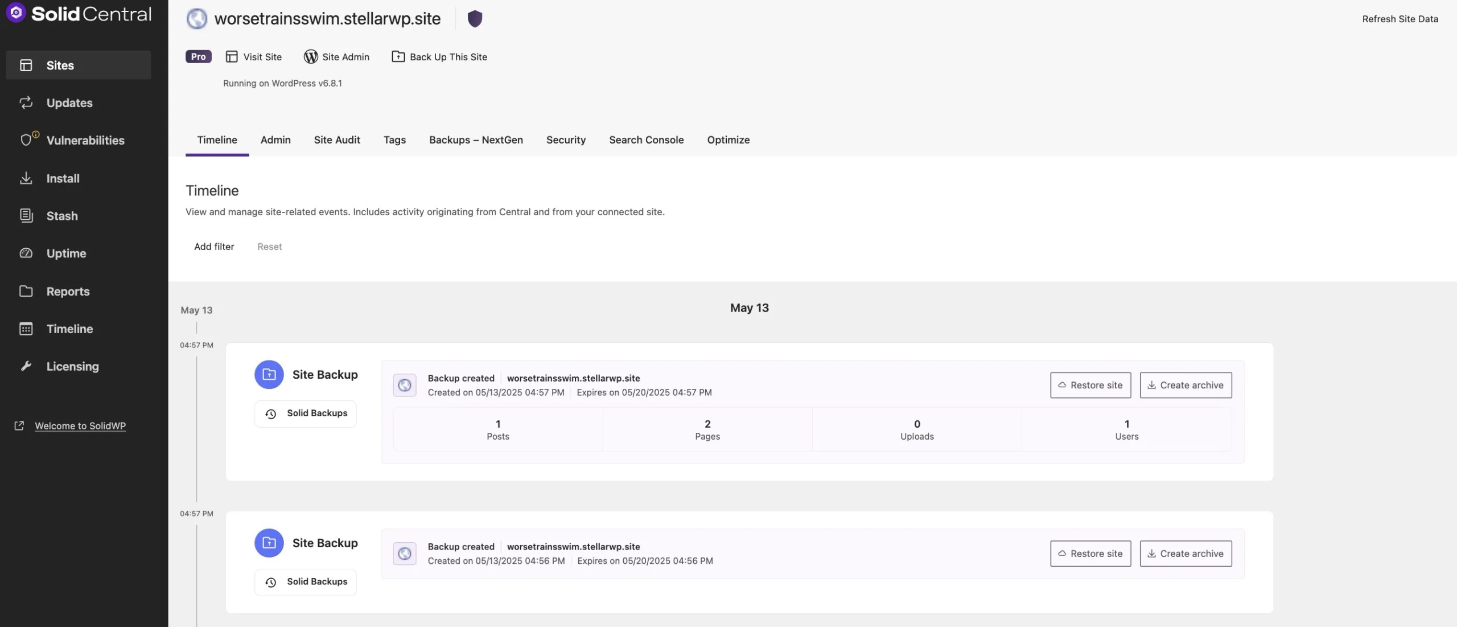This screenshot has width=1457, height=627.
Task: Create archive for the 04:56 PM backup
Action: [x=1185, y=553]
